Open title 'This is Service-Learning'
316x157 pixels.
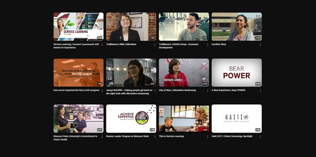pos(171,136)
